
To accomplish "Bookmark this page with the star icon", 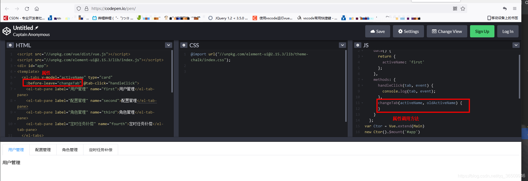I will click(x=463, y=9).
